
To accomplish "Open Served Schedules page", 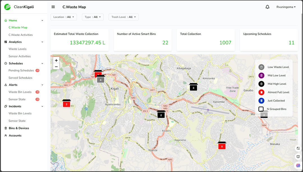I will click(x=20, y=78).
